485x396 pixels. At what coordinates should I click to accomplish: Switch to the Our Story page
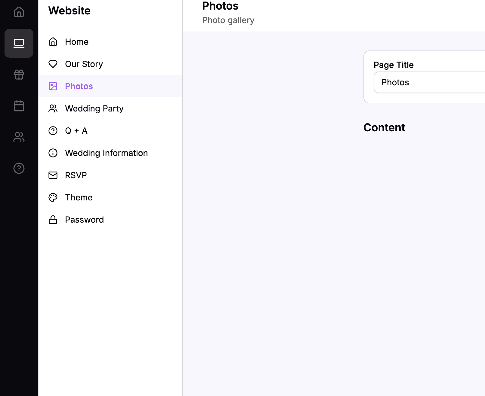coord(84,64)
